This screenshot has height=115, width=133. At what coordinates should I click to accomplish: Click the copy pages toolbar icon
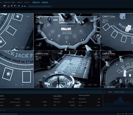coord(9,6)
